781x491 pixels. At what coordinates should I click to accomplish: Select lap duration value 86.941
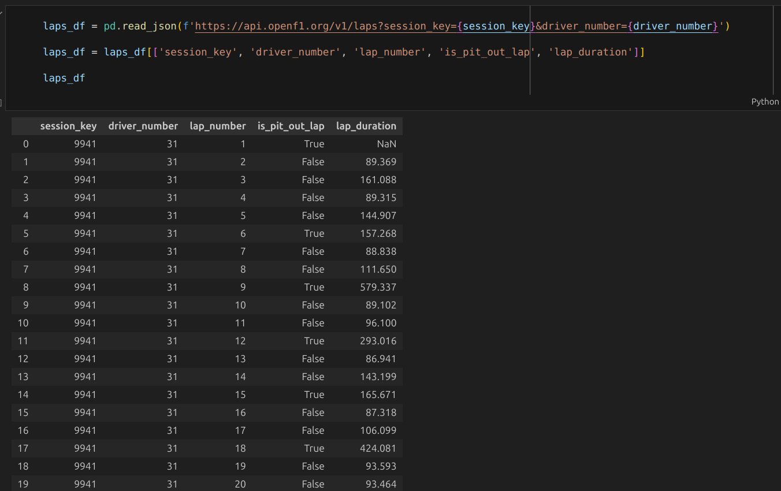[381, 359]
